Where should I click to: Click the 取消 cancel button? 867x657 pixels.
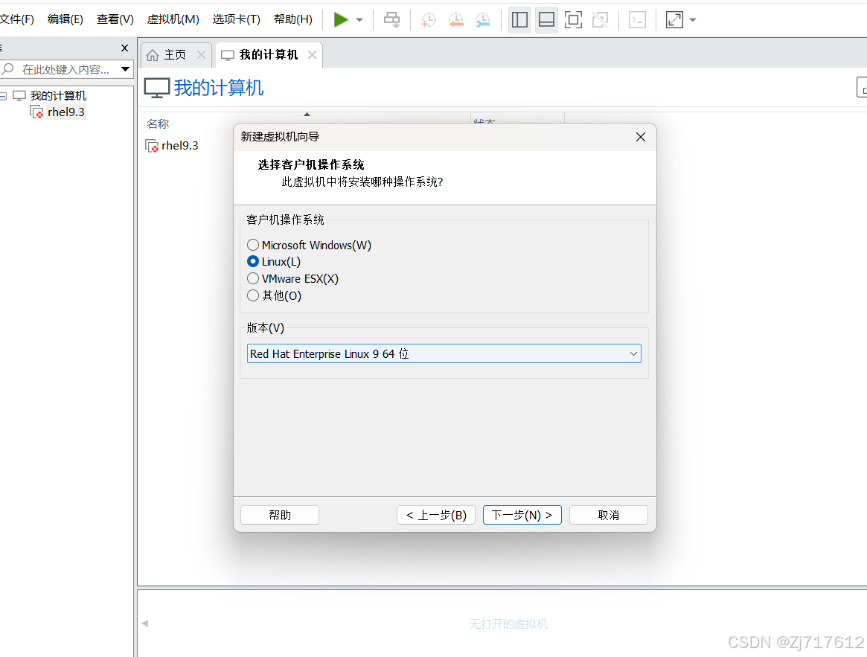click(x=608, y=515)
